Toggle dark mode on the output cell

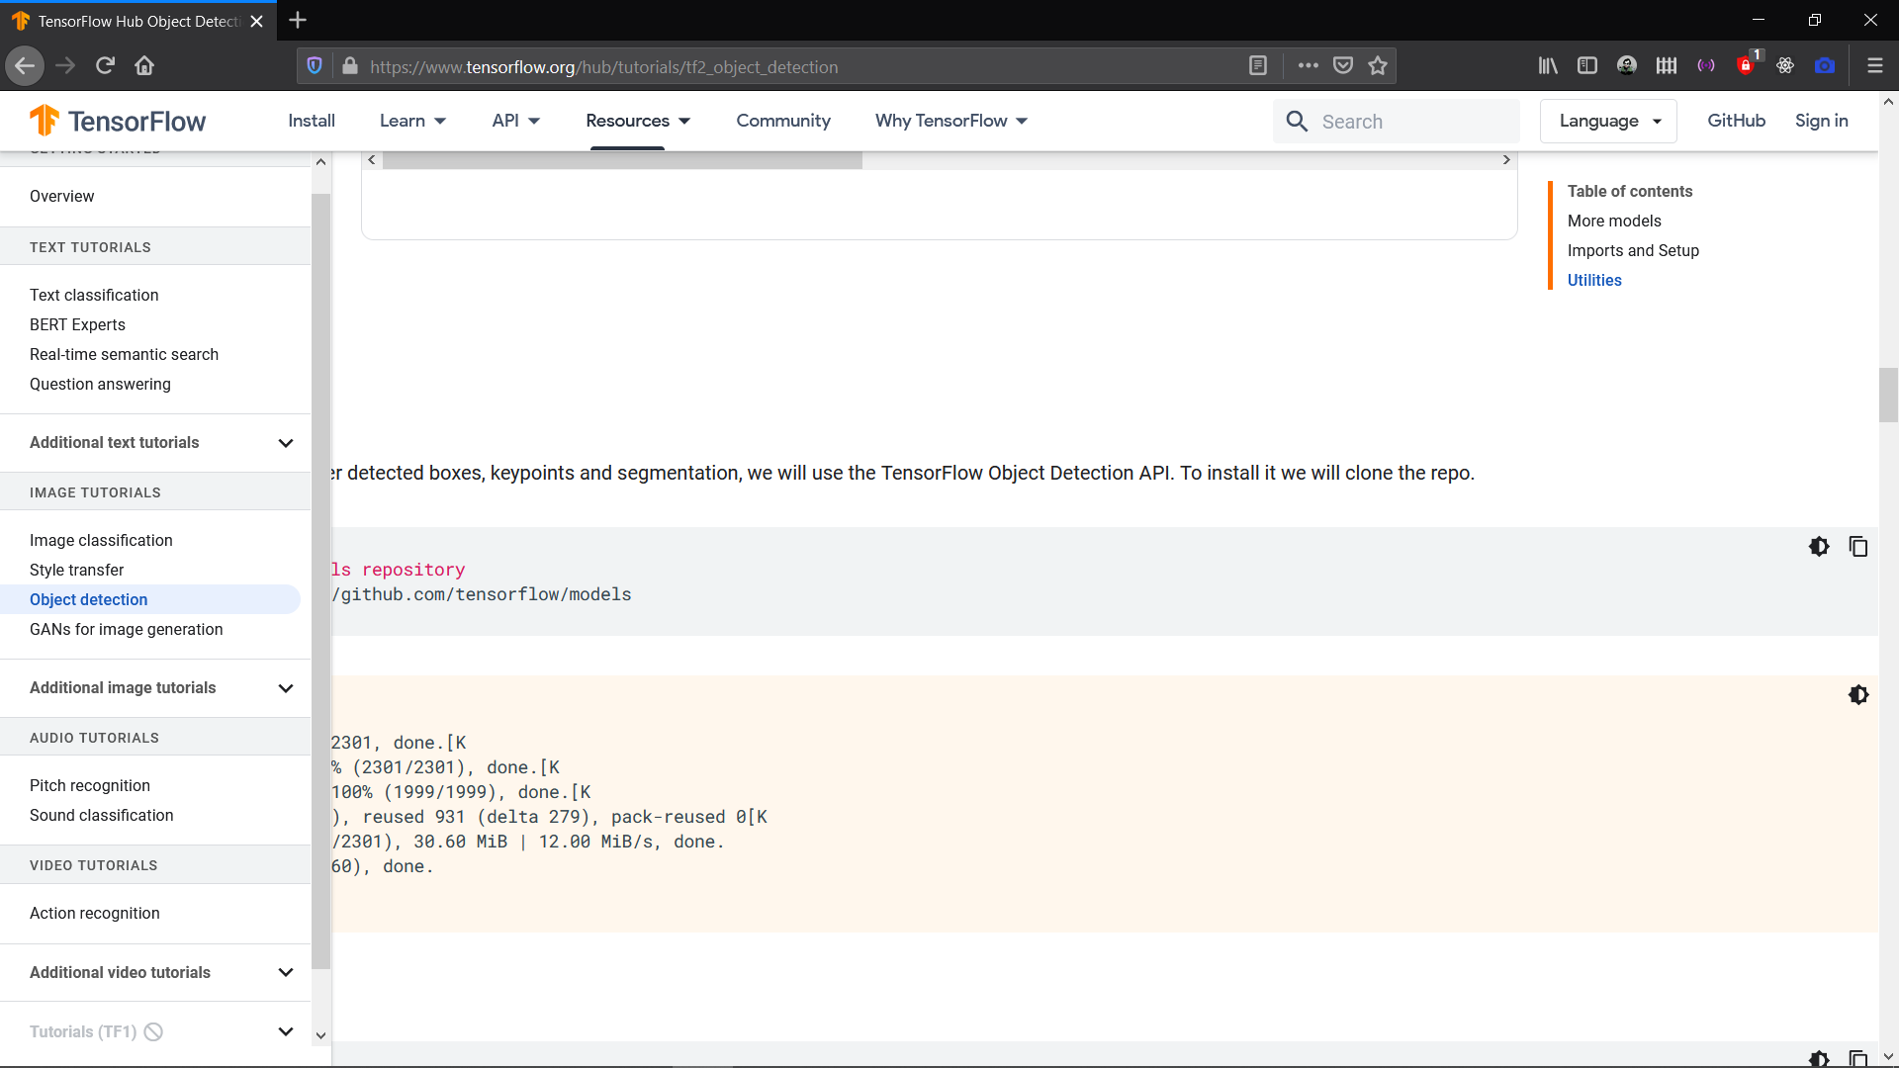1858,695
